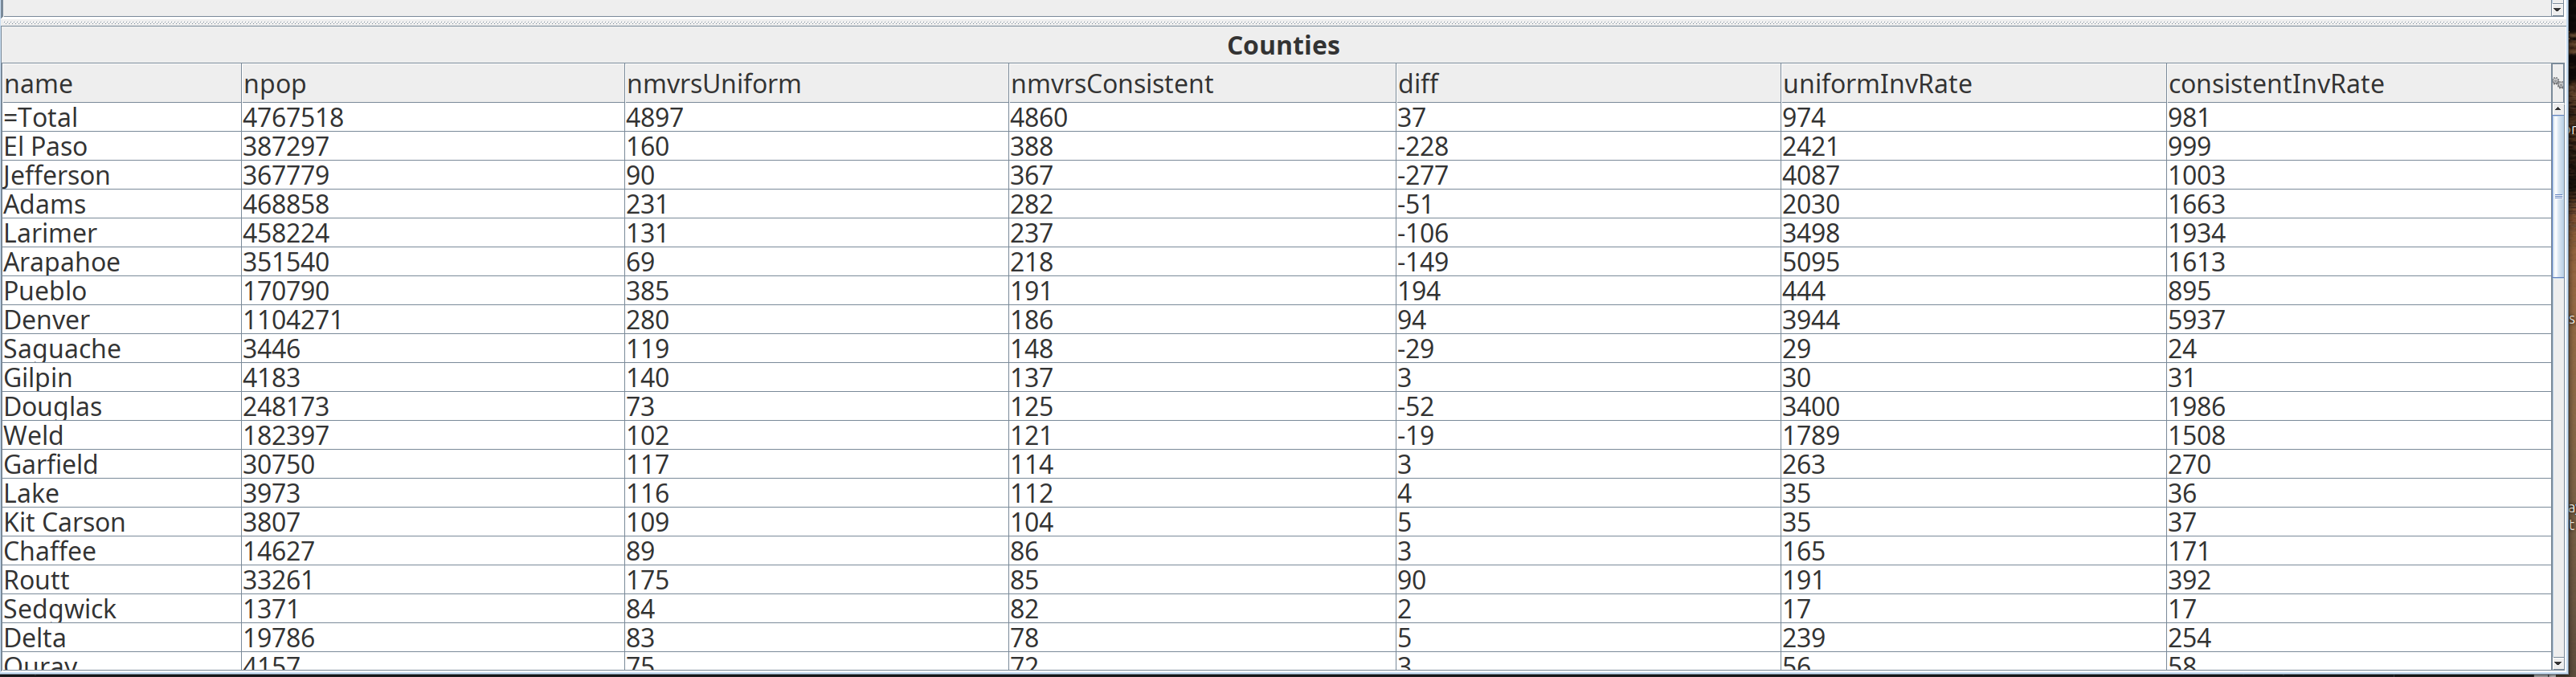Sort by the nmvrsConsistent column header
Viewport: 2576px width, 677px height.
[x=1201, y=84]
